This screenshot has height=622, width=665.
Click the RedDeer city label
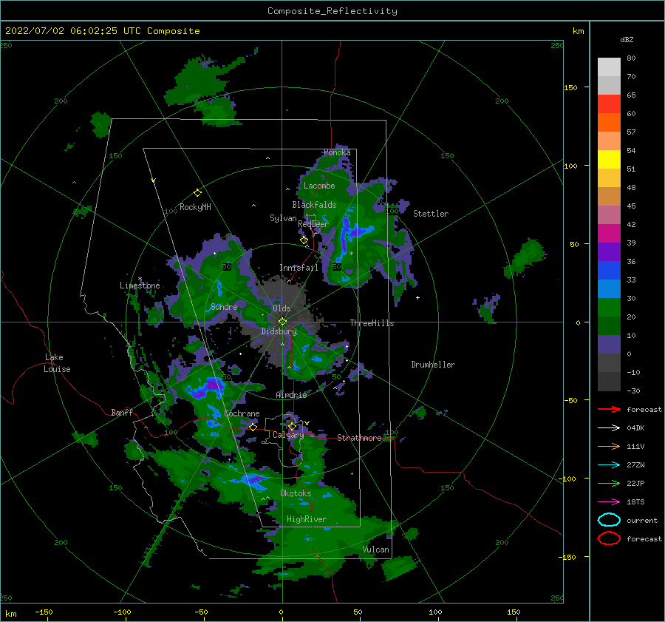[x=313, y=224]
